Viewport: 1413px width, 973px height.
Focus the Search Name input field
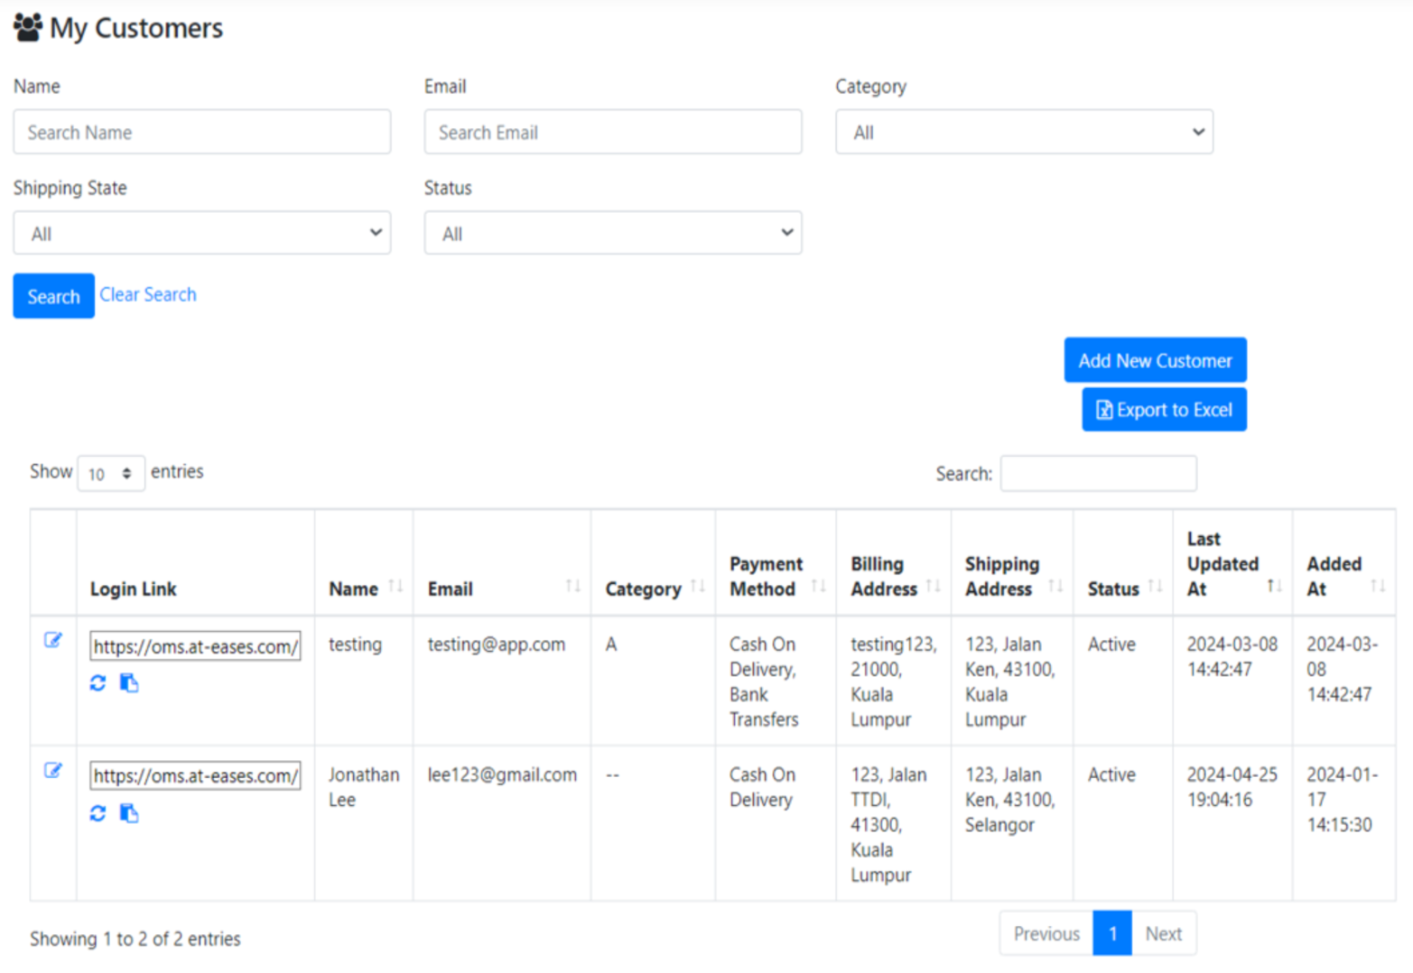pyautogui.click(x=201, y=133)
